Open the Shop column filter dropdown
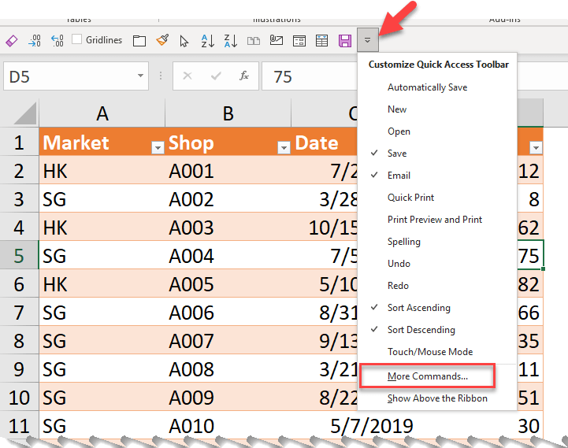568x448 pixels. (x=283, y=147)
